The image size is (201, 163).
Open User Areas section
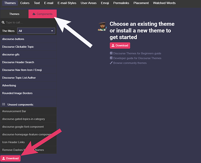(x=89, y=3)
